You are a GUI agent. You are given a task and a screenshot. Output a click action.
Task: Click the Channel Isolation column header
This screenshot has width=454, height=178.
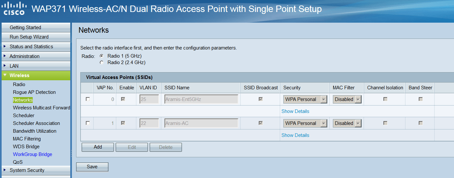(385, 88)
